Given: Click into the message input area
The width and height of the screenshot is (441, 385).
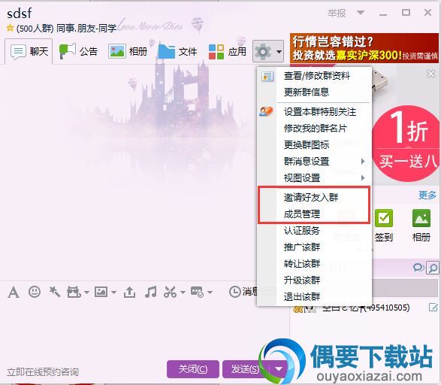Looking at the screenshot, I should coord(145,328).
